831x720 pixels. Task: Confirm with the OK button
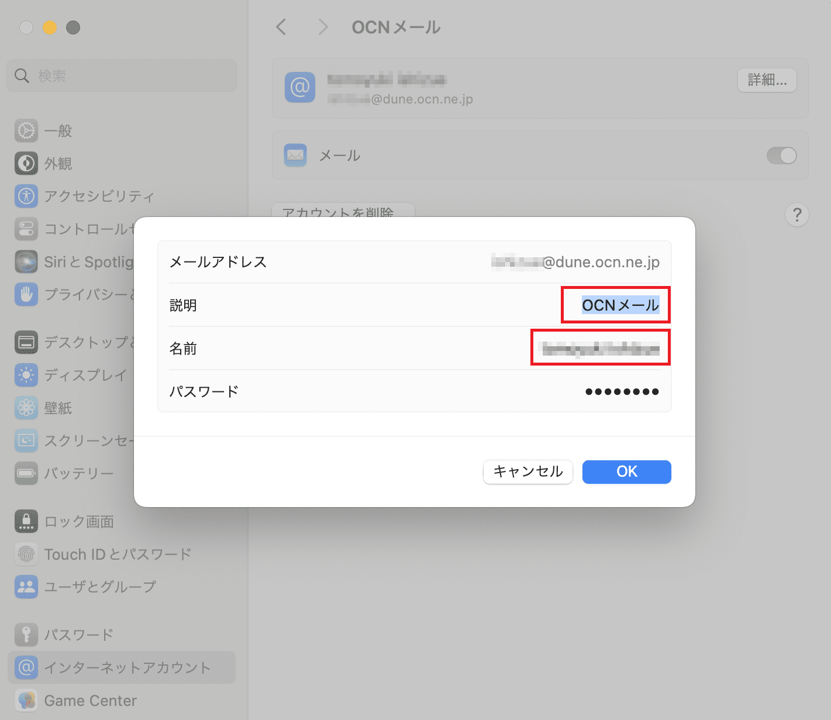point(627,471)
